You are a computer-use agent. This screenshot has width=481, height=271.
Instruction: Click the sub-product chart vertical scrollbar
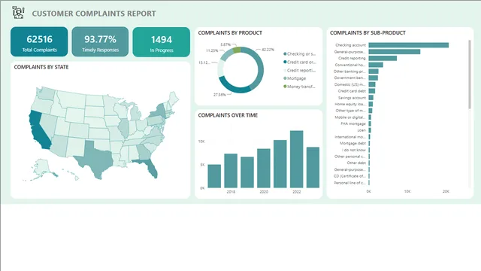[470, 74]
